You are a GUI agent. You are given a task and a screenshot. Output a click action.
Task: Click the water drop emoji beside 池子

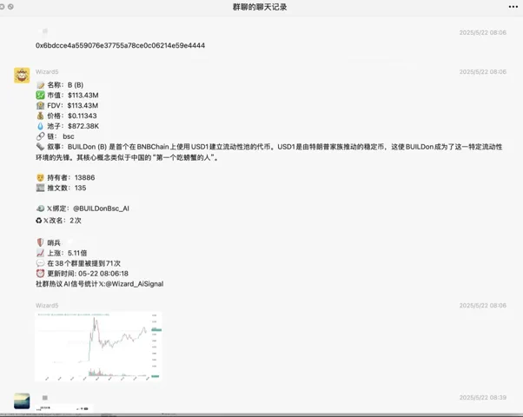pyautogui.click(x=40, y=127)
